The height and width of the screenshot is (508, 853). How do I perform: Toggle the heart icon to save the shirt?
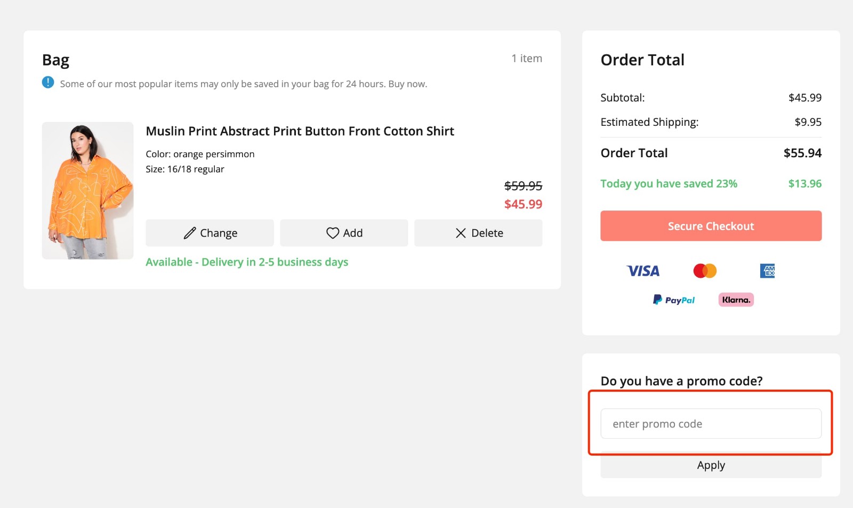coord(333,233)
